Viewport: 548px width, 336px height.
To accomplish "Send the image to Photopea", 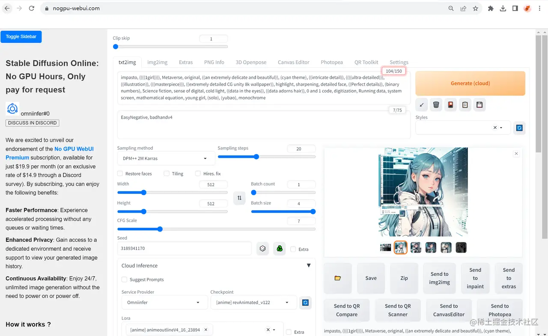I will tap(500, 310).
